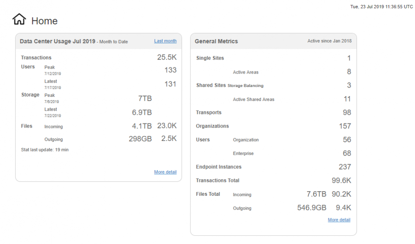The height and width of the screenshot is (244, 415).
Task: Click the Transactions Total value 99.6K
Action: pos(342,180)
